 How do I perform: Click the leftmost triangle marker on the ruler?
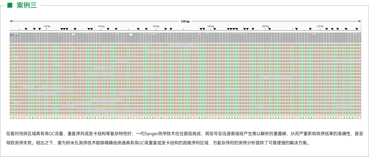pyautogui.click(x=26, y=29)
